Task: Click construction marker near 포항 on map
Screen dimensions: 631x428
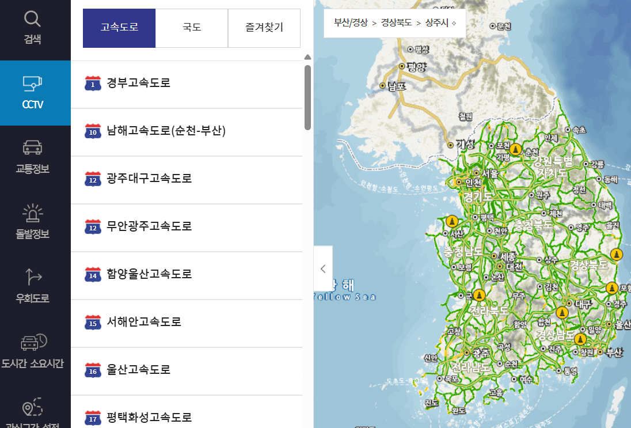Action: (612, 288)
